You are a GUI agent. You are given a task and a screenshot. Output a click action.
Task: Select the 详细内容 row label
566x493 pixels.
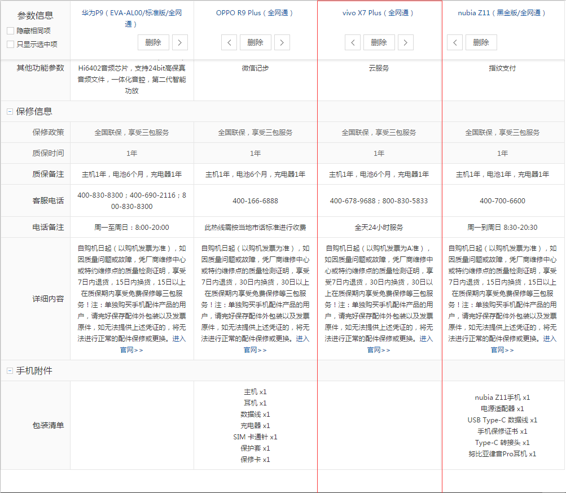pos(49,299)
